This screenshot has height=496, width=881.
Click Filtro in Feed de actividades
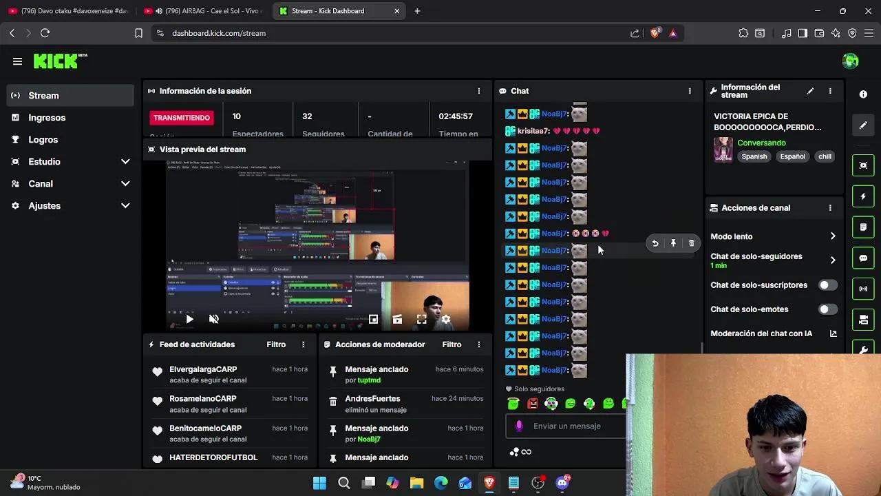coord(276,344)
